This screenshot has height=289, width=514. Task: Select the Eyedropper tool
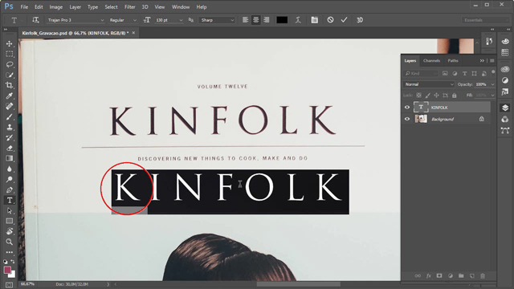pyautogui.click(x=9, y=96)
